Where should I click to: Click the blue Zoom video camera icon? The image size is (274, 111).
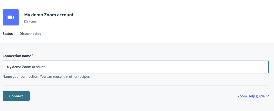pyautogui.click(x=11, y=17)
